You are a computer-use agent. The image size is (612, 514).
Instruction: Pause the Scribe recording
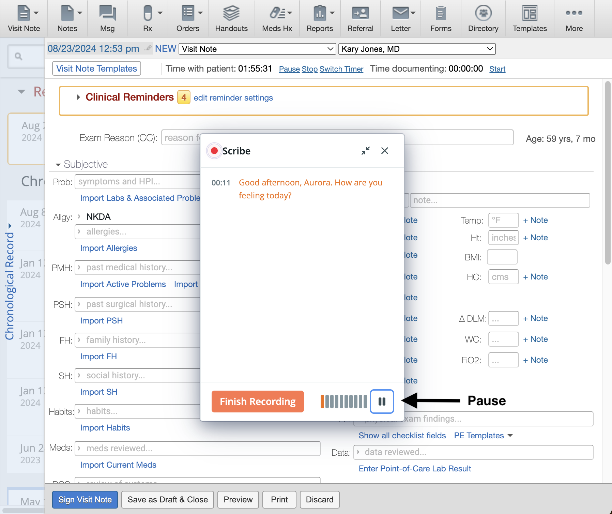click(382, 402)
